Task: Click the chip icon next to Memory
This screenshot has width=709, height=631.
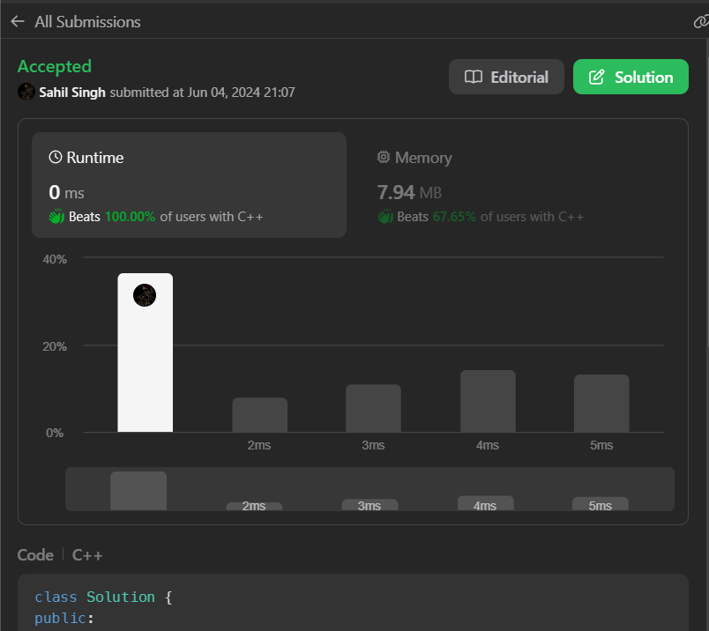Action: point(384,158)
